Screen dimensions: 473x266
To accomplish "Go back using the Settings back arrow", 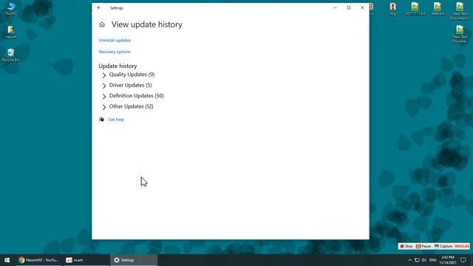I will click(x=99, y=8).
